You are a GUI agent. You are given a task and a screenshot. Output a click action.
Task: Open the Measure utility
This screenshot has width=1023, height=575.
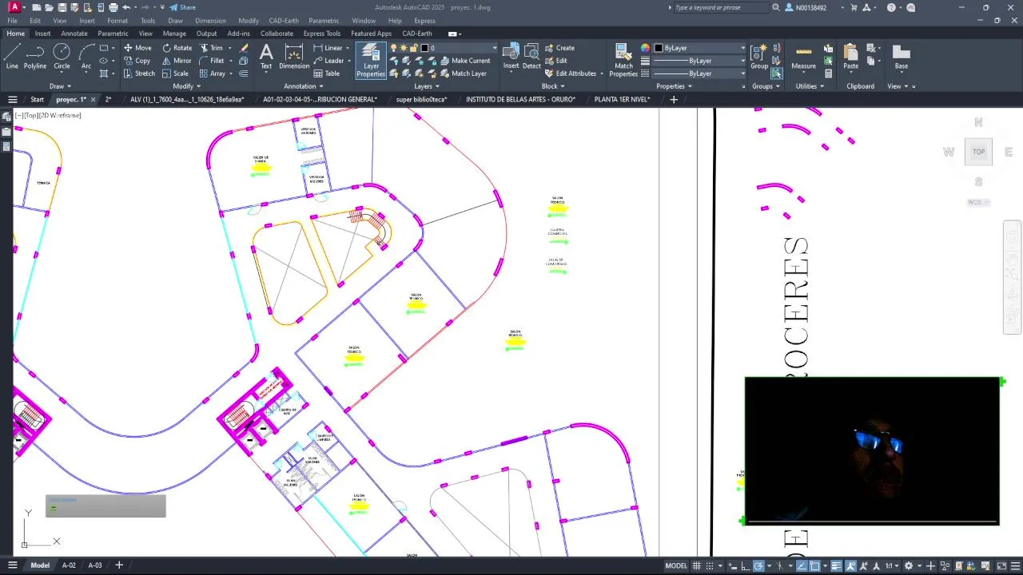(803, 57)
